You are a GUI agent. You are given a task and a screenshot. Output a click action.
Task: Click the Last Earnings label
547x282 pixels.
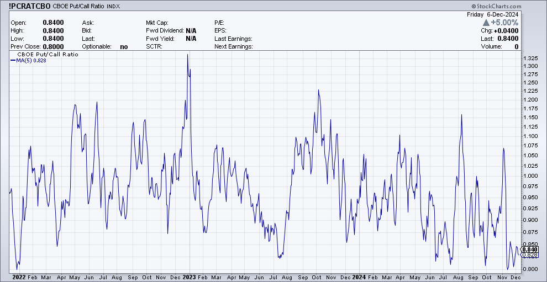coord(233,39)
